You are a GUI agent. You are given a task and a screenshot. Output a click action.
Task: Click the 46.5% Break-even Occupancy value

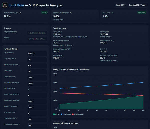(56, 43)
